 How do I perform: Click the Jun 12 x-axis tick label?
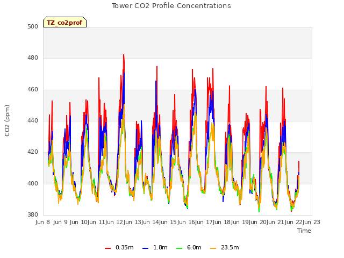coord(114,222)
